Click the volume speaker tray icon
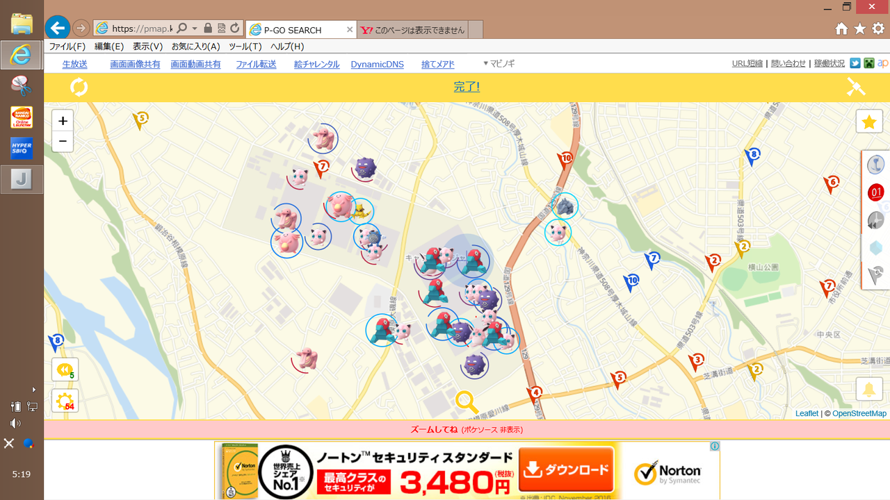 click(15, 424)
